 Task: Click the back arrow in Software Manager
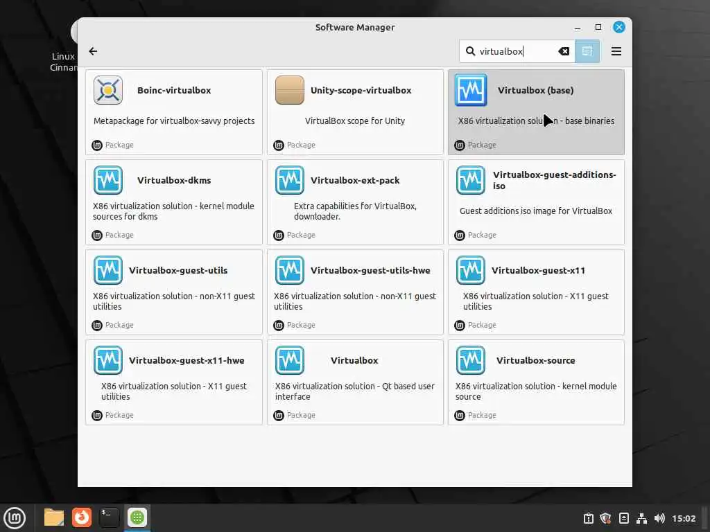93,51
